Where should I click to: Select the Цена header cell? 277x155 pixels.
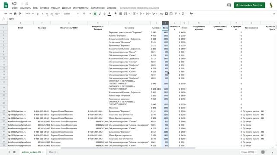(165, 28)
